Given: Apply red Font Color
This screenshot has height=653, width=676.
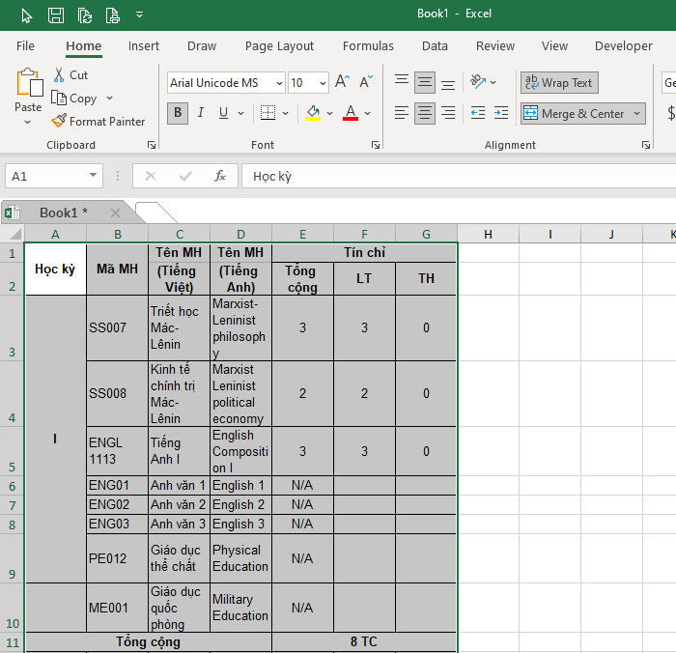Looking at the screenshot, I should 351,113.
